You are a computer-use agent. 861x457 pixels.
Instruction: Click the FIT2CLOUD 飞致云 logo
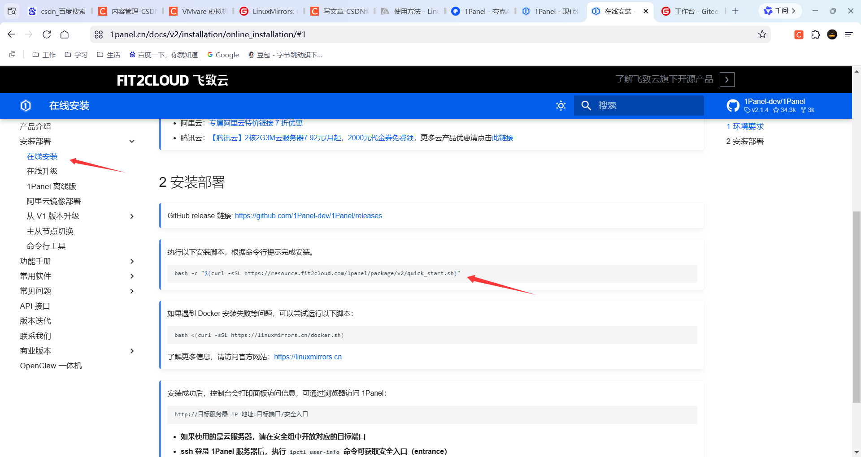pyautogui.click(x=173, y=80)
